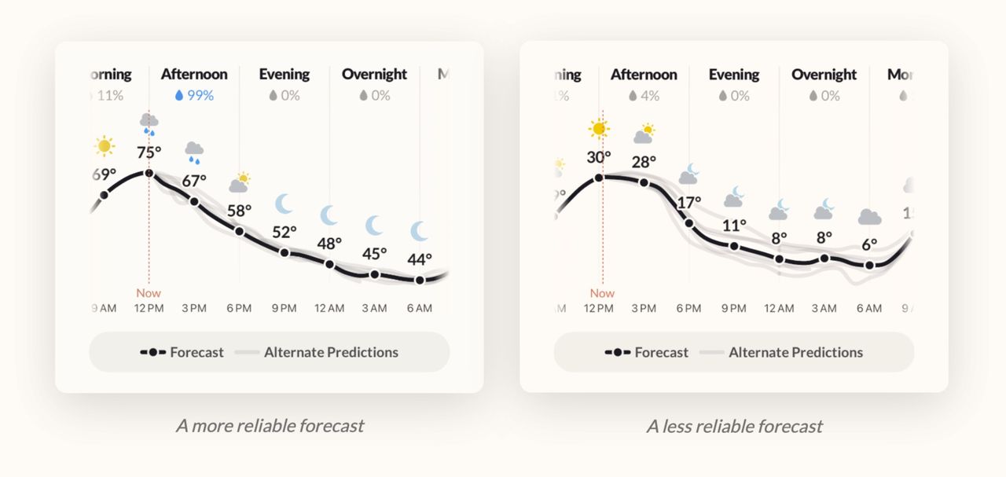This screenshot has width=1006, height=477.
Task: Click the 11° data point on the forecast line
Action: point(734,246)
